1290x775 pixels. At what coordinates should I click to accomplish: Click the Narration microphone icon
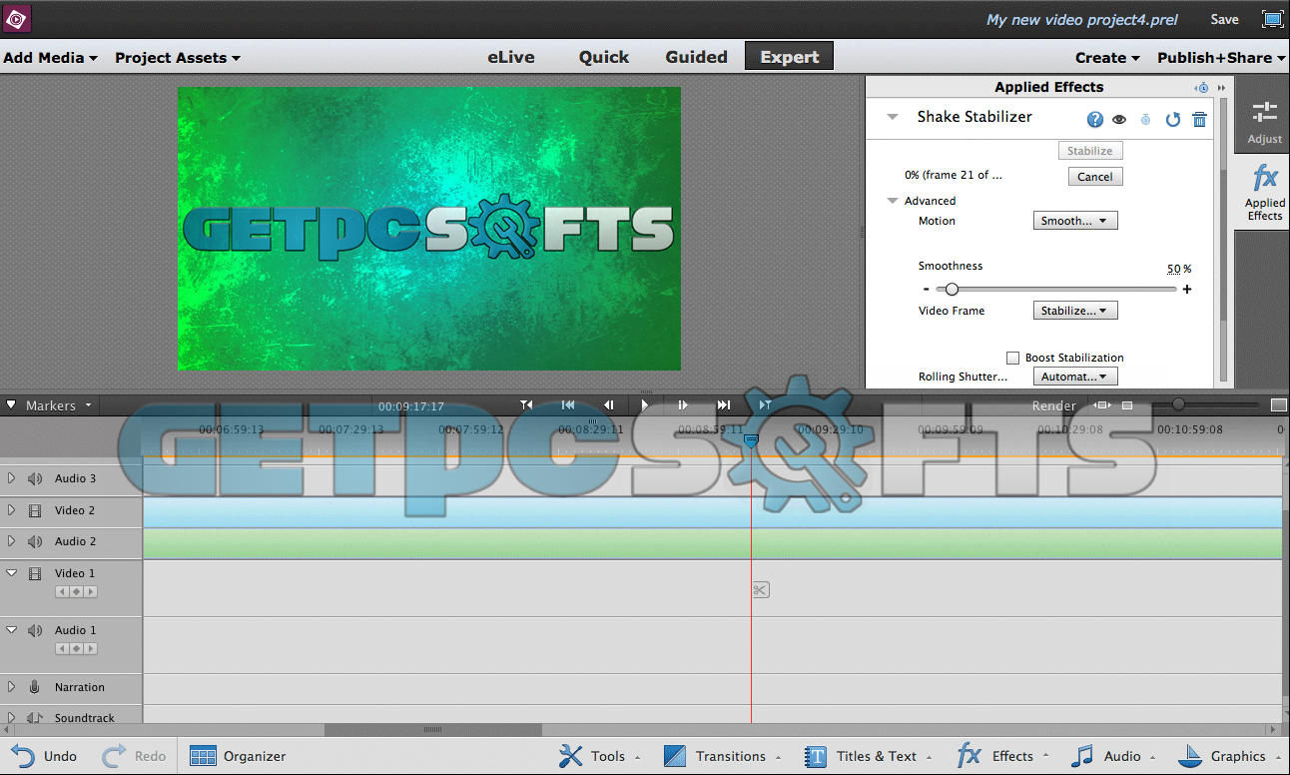click(x=35, y=687)
